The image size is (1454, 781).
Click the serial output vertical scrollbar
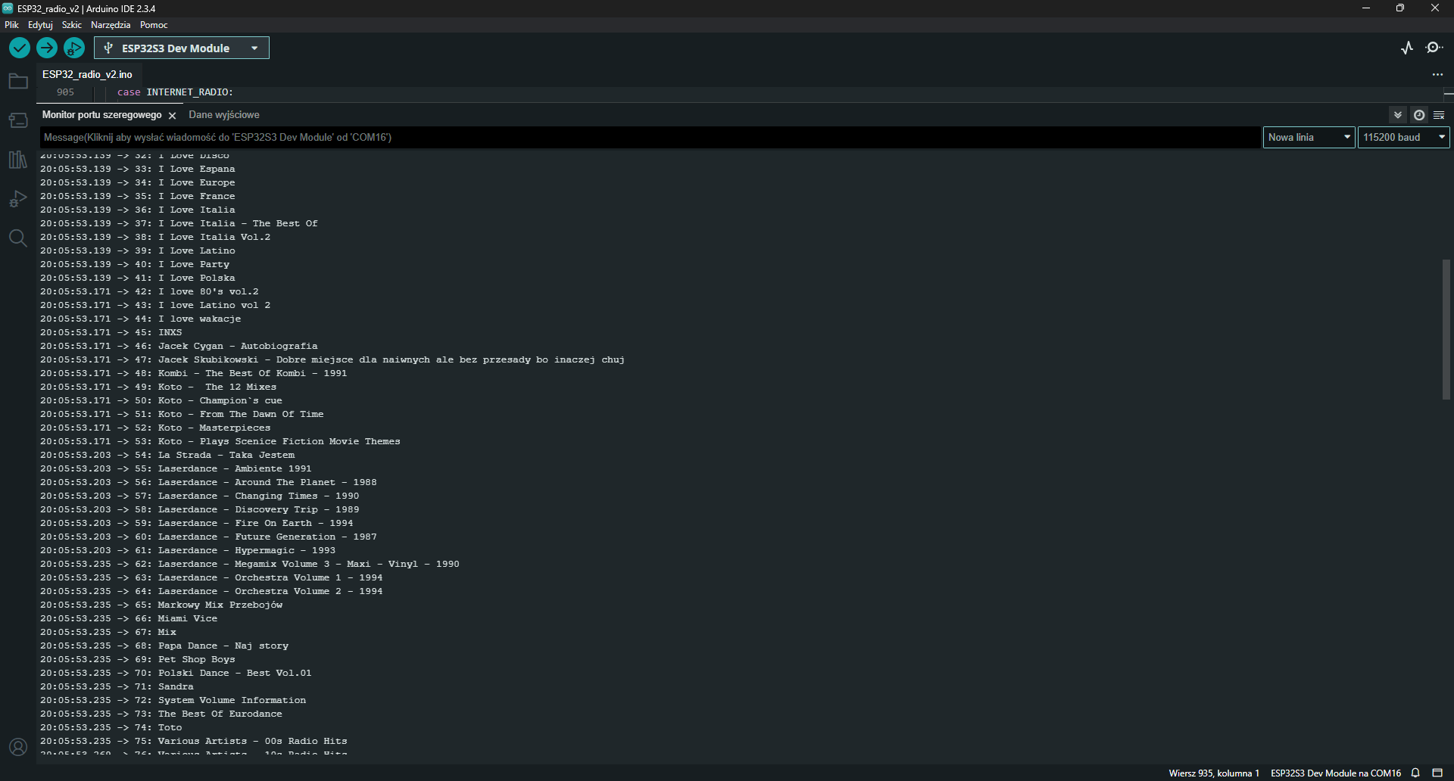tap(1446, 329)
